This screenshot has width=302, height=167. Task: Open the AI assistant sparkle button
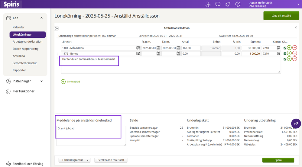click(296, 124)
